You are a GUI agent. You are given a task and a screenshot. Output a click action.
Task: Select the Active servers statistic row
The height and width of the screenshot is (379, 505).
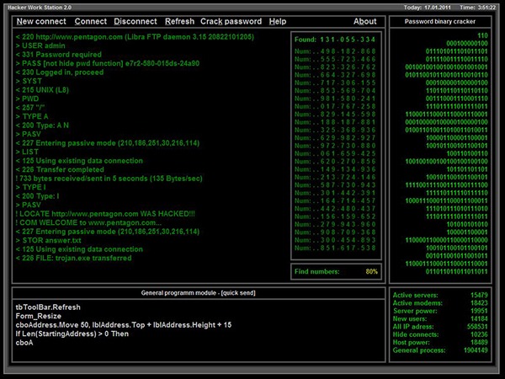(440, 295)
